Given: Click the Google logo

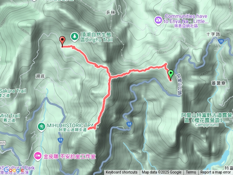Looking at the screenshot, I should 14,170.
